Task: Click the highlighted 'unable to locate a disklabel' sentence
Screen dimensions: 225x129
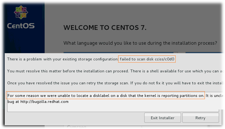Action: click(106, 95)
